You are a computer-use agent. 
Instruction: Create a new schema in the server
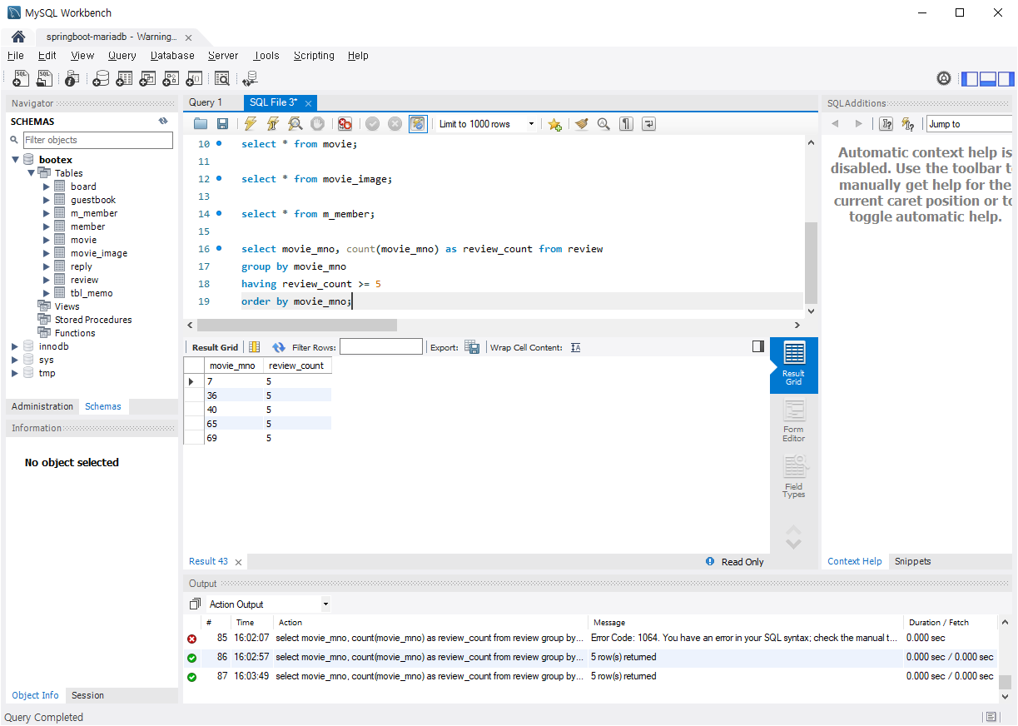click(100, 78)
